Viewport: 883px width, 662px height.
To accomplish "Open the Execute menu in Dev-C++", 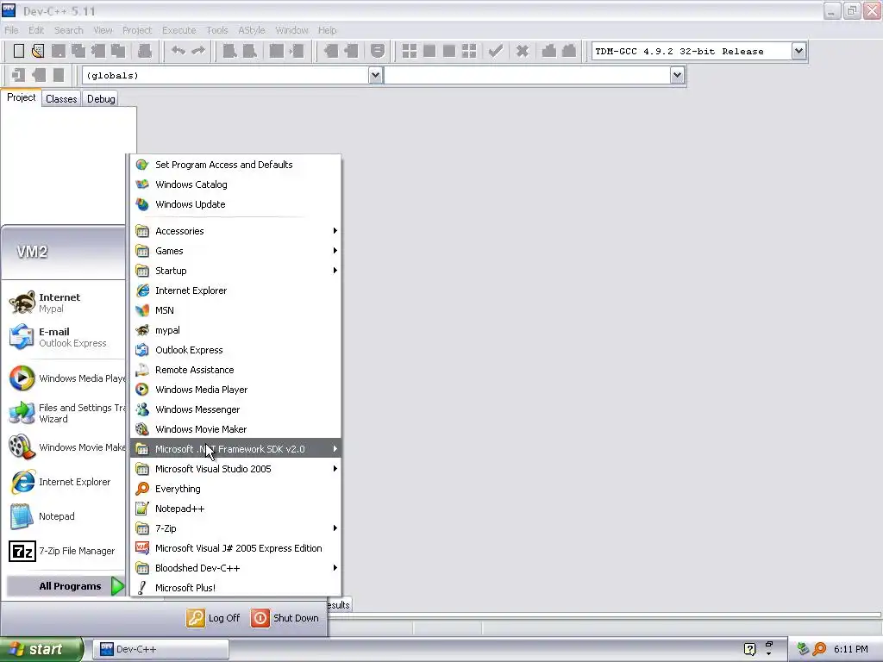I will 179,30.
